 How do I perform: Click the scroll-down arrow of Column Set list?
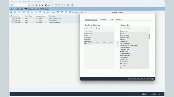point(149,68)
